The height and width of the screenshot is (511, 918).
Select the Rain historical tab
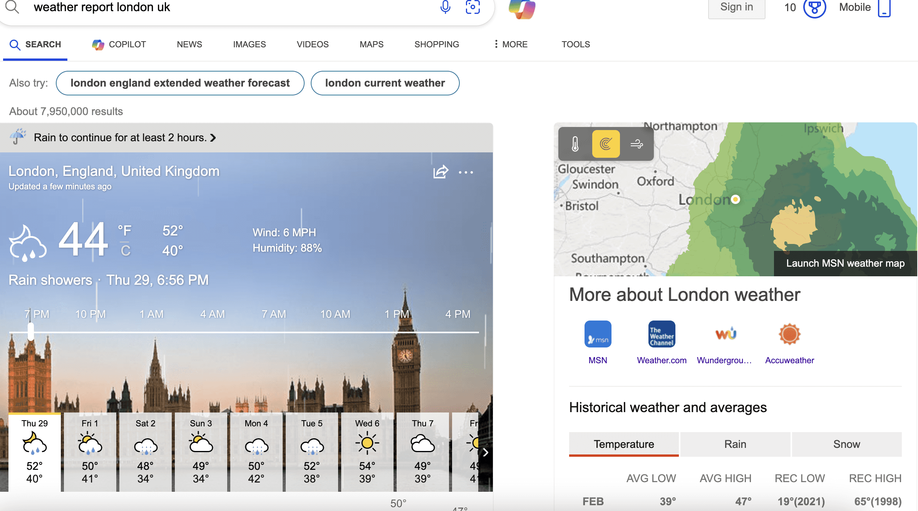pyautogui.click(x=735, y=444)
